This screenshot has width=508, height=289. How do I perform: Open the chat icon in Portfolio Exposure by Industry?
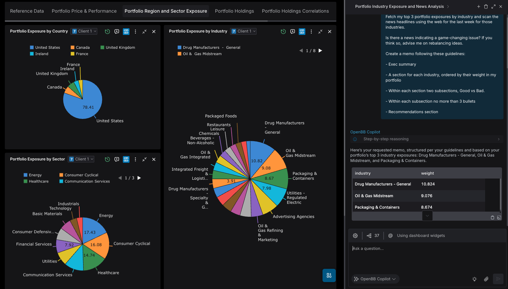292,32
